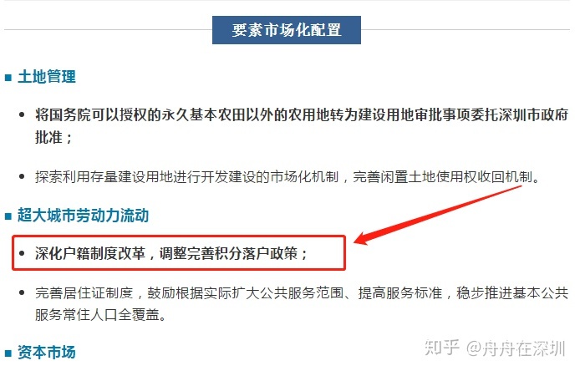Select the 土地管理 section heading
This screenshot has height=371, width=580.
47,77
